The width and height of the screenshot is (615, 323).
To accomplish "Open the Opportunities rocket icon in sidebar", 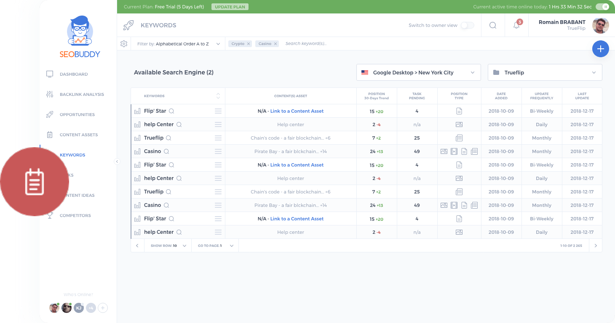I will (50, 114).
